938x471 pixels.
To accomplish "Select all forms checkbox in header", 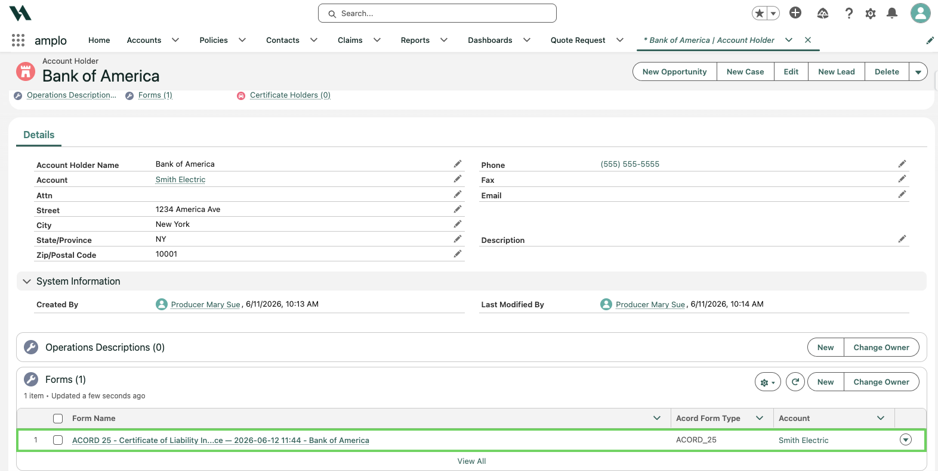I will click(58, 419).
